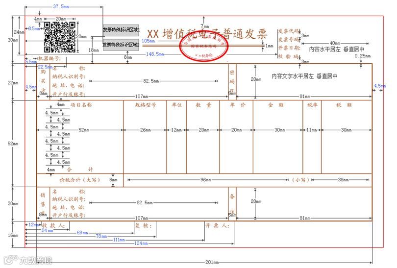Screen dimensions: 397x268
Task: Click the 7mm dimension above the title
Action: pyautogui.click(x=205, y=26)
